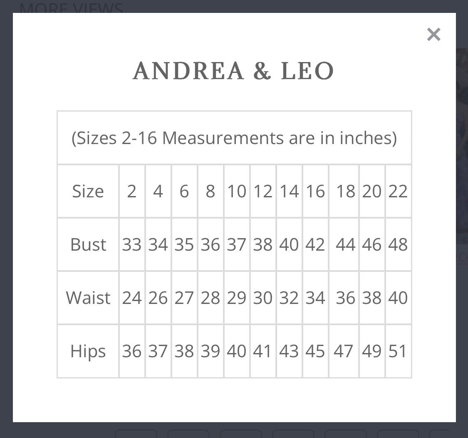Click the bust value 33
This screenshot has width=468, height=438.
(x=132, y=245)
